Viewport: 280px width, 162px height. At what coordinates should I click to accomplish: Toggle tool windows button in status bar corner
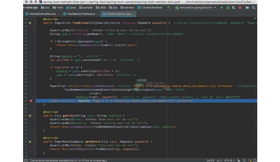click(26, 160)
